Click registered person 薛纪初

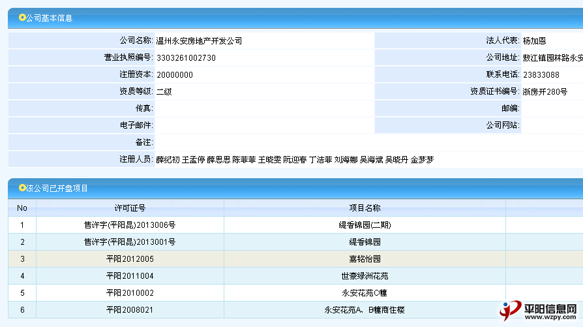[x=168, y=160]
